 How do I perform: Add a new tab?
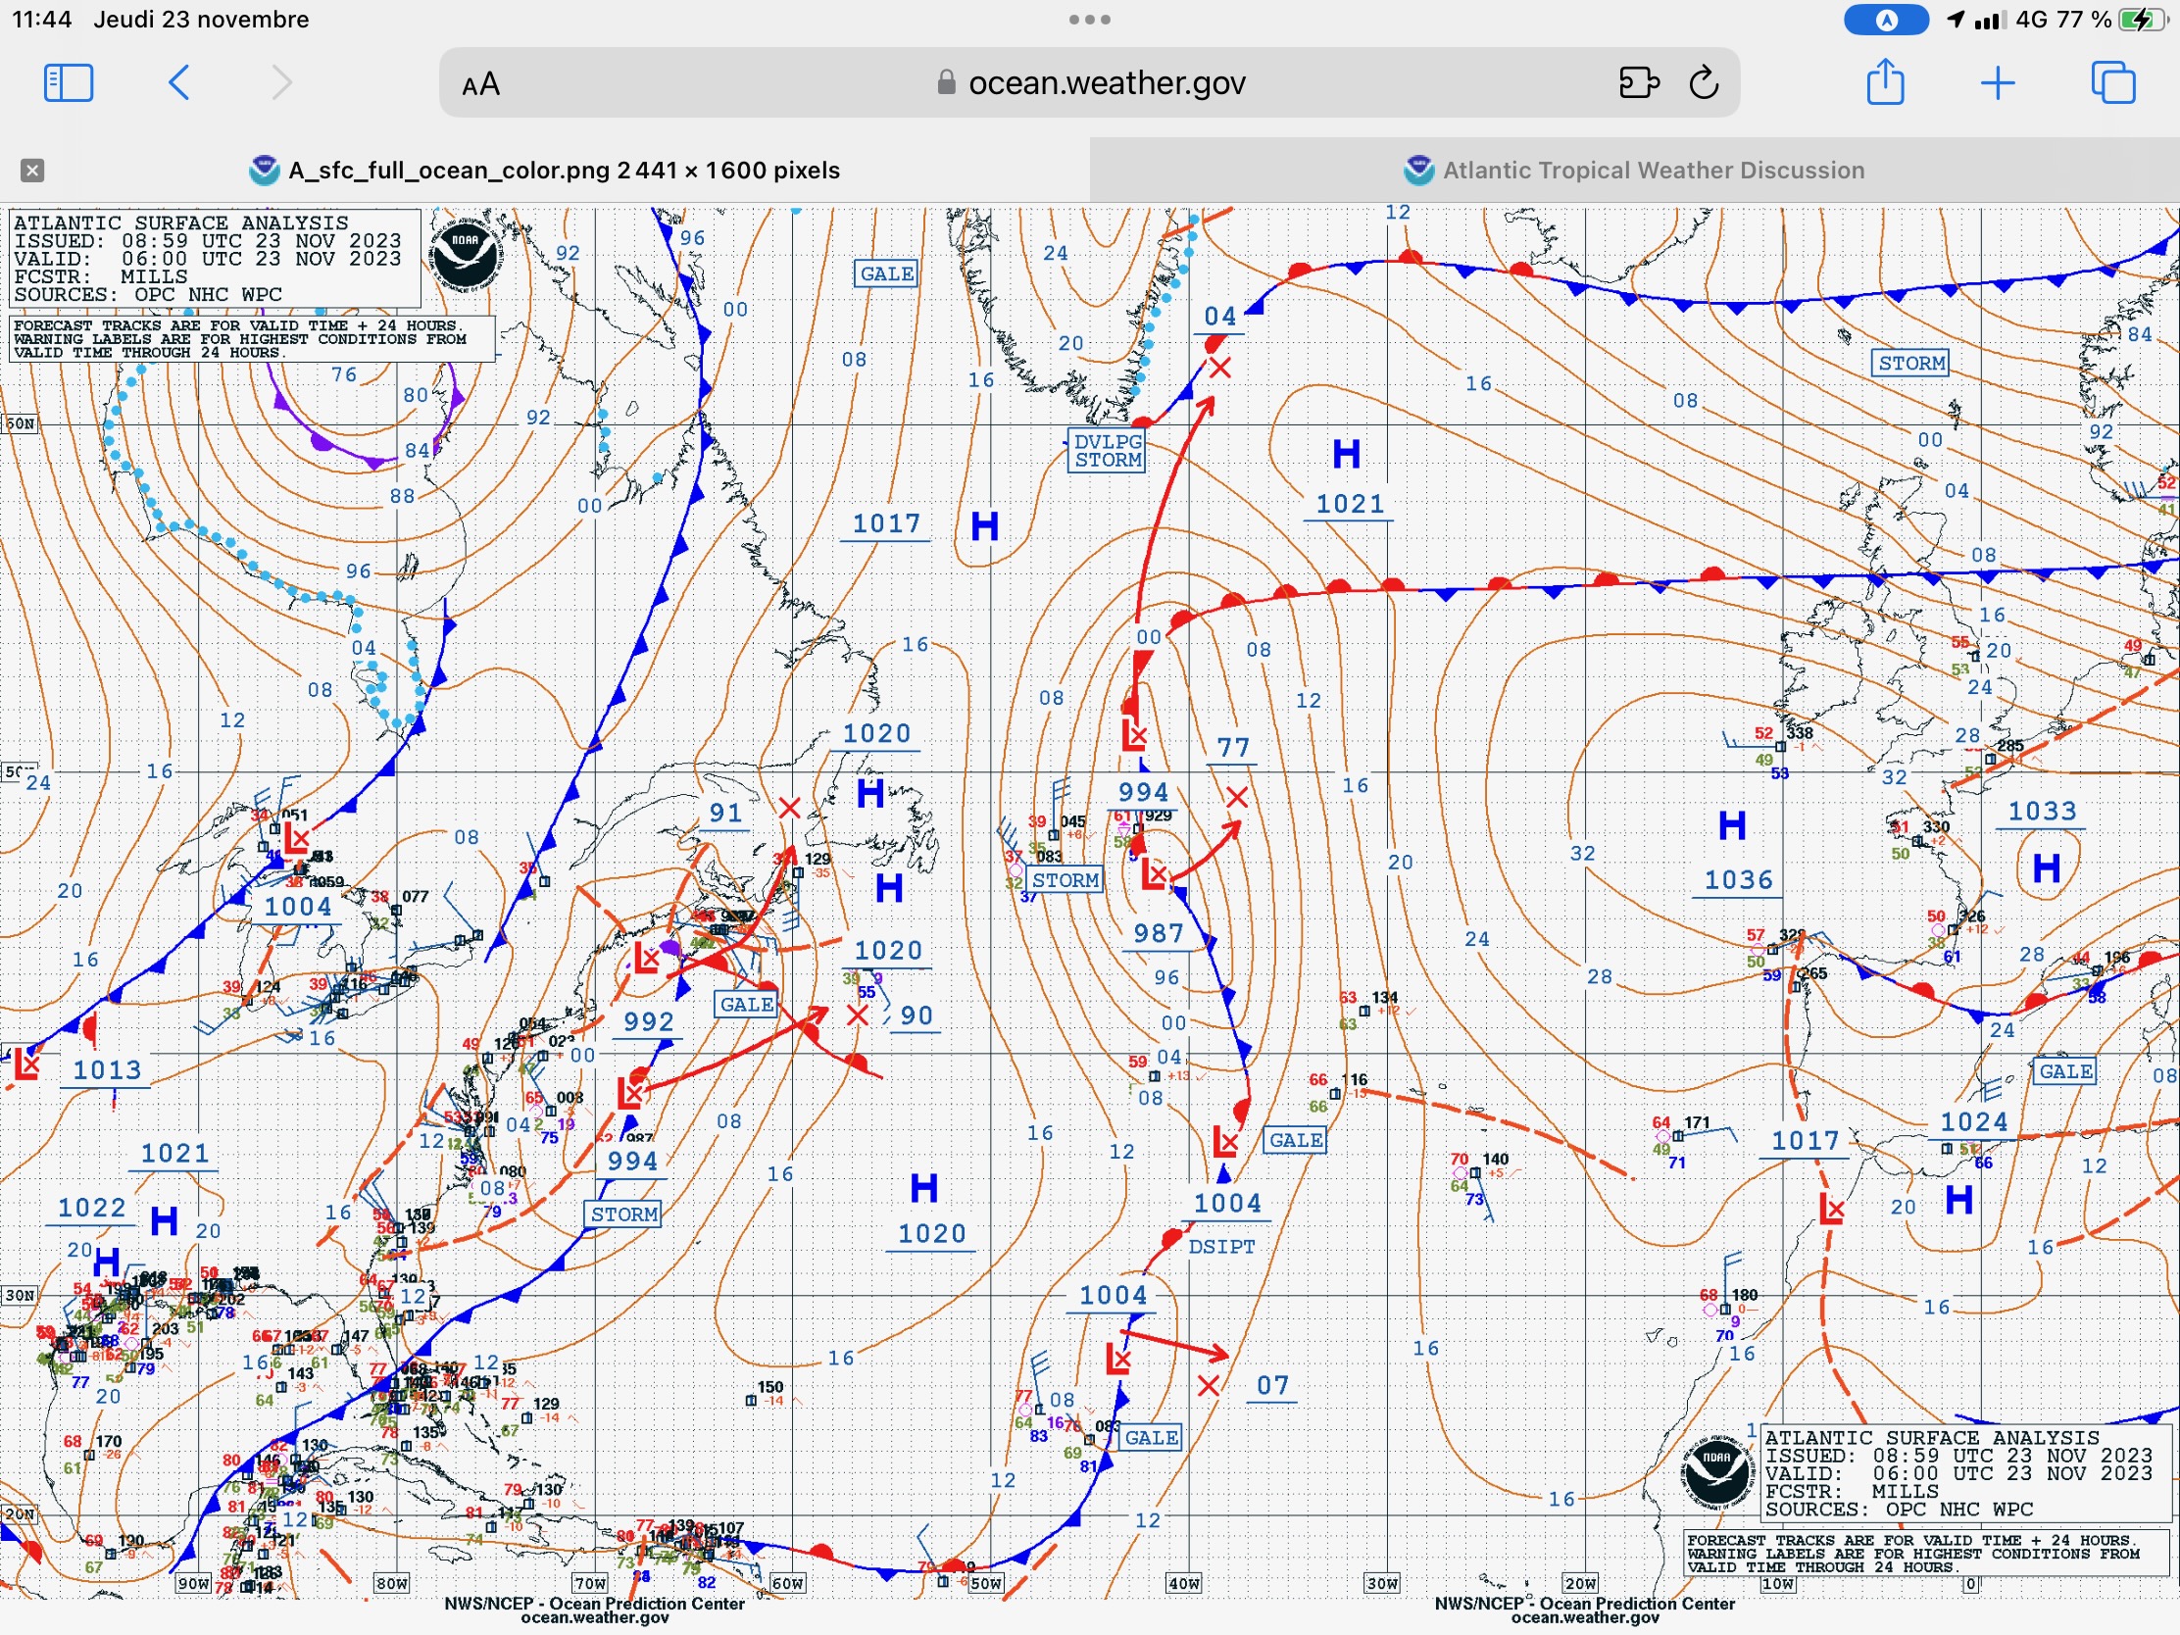pyautogui.click(x=1998, y=82)
